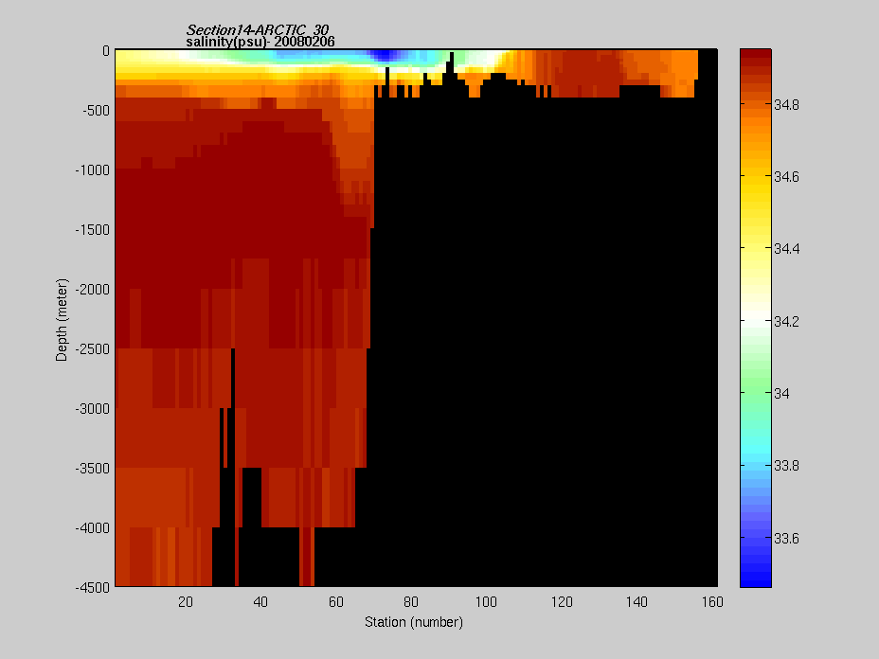The width and height of the screenshot is (879, 659).
Task: Click the y-axis tick label 0
Action: coord(106,51)
